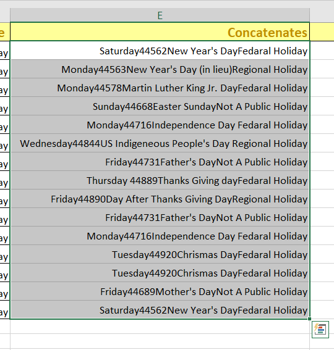
Task: Select last Saturday44562 New Year's Day cell
Action: 160,310
